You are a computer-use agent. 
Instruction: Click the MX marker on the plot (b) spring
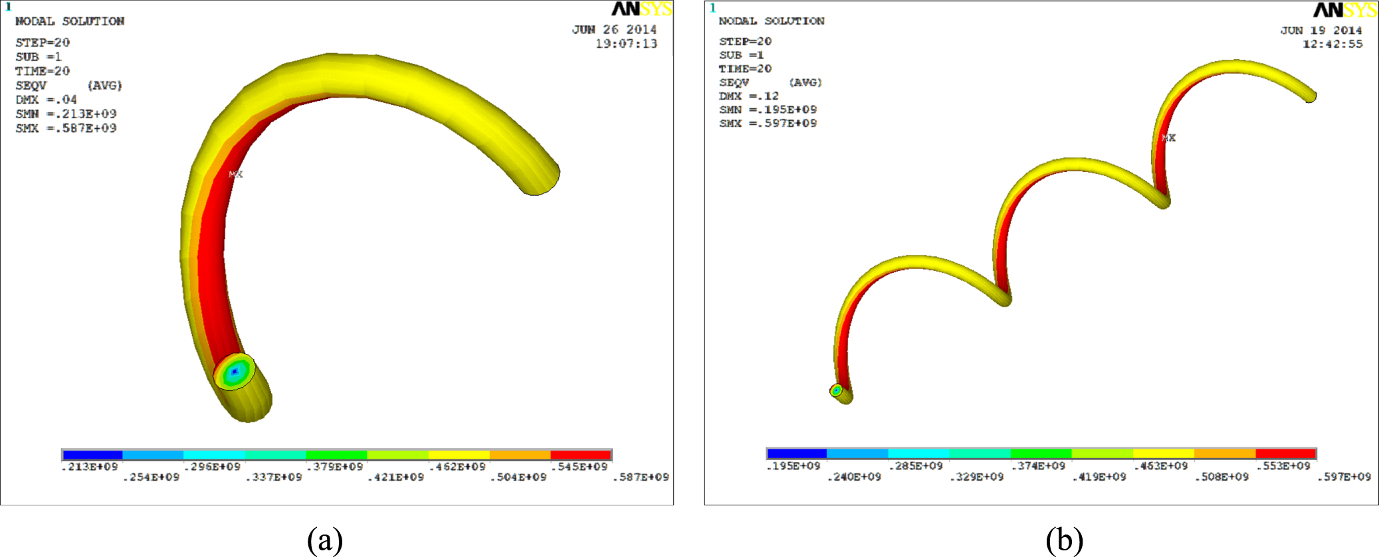tap(1169, 138)
